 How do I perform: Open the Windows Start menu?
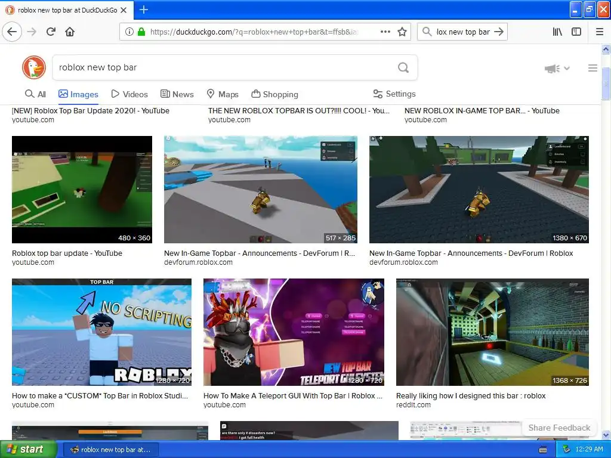pyautogui.click(x=27, y=450)
